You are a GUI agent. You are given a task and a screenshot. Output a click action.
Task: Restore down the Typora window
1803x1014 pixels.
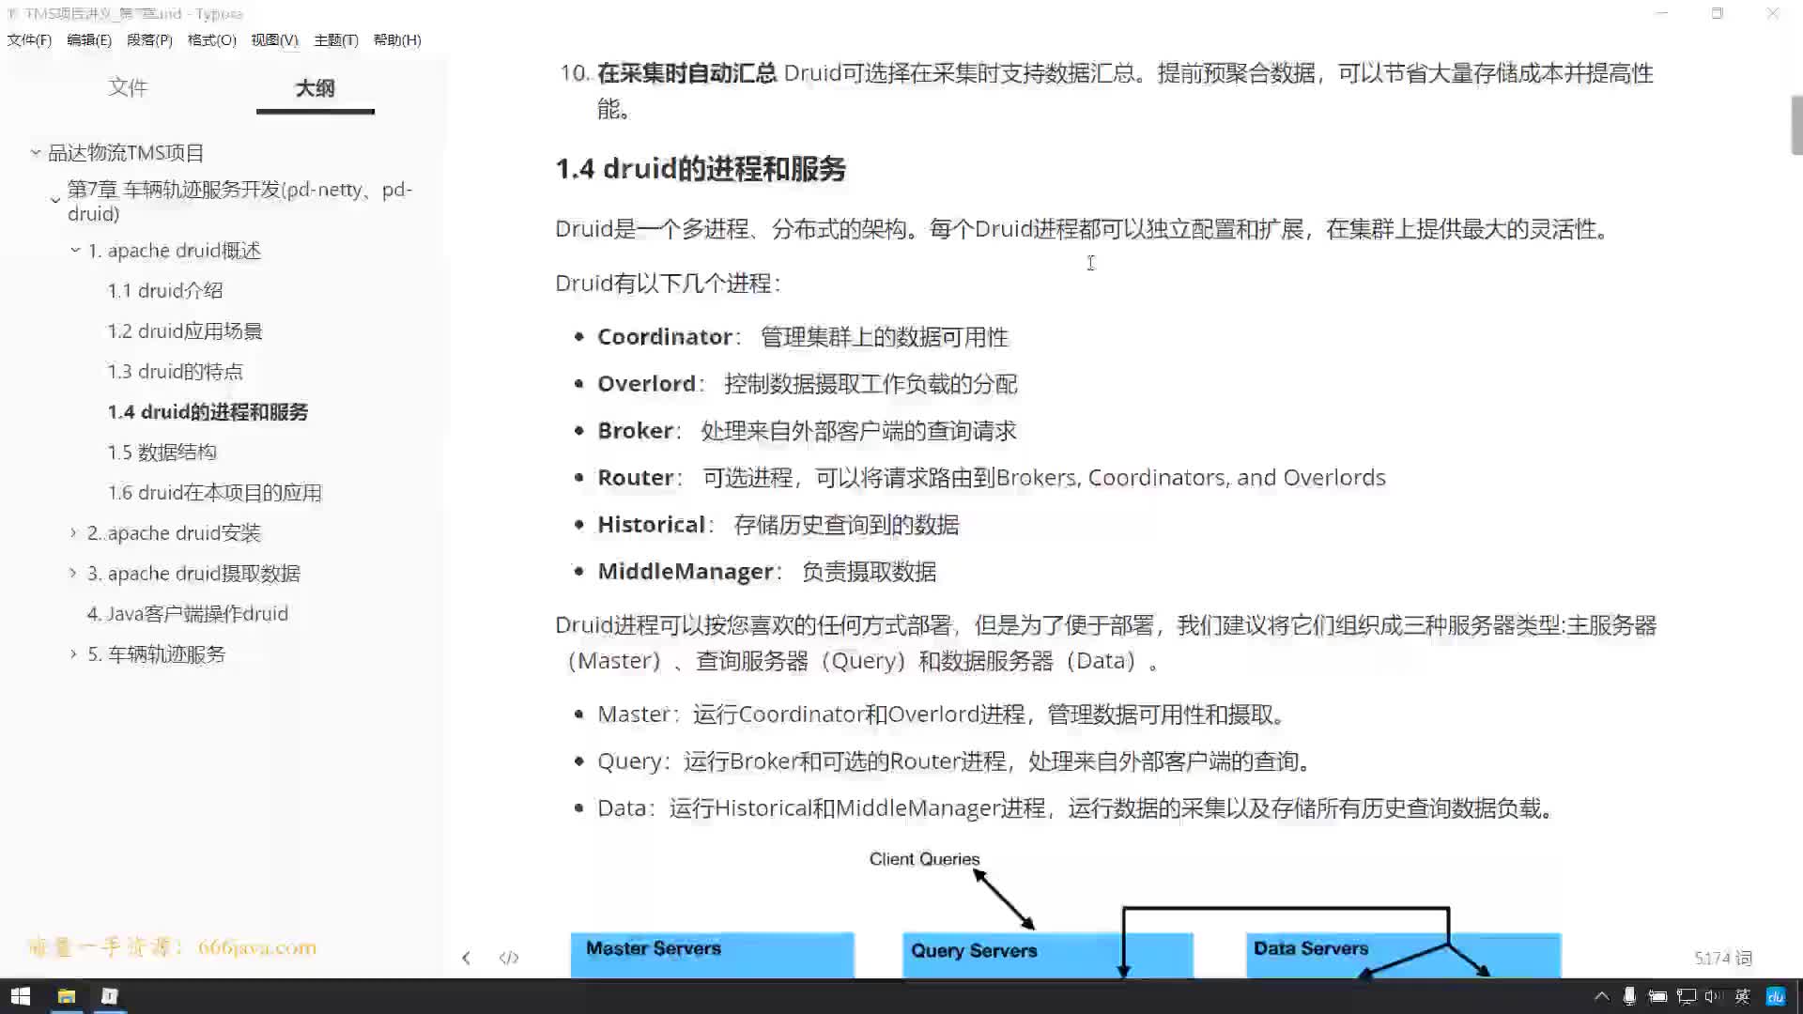(x=1717, y=13)
